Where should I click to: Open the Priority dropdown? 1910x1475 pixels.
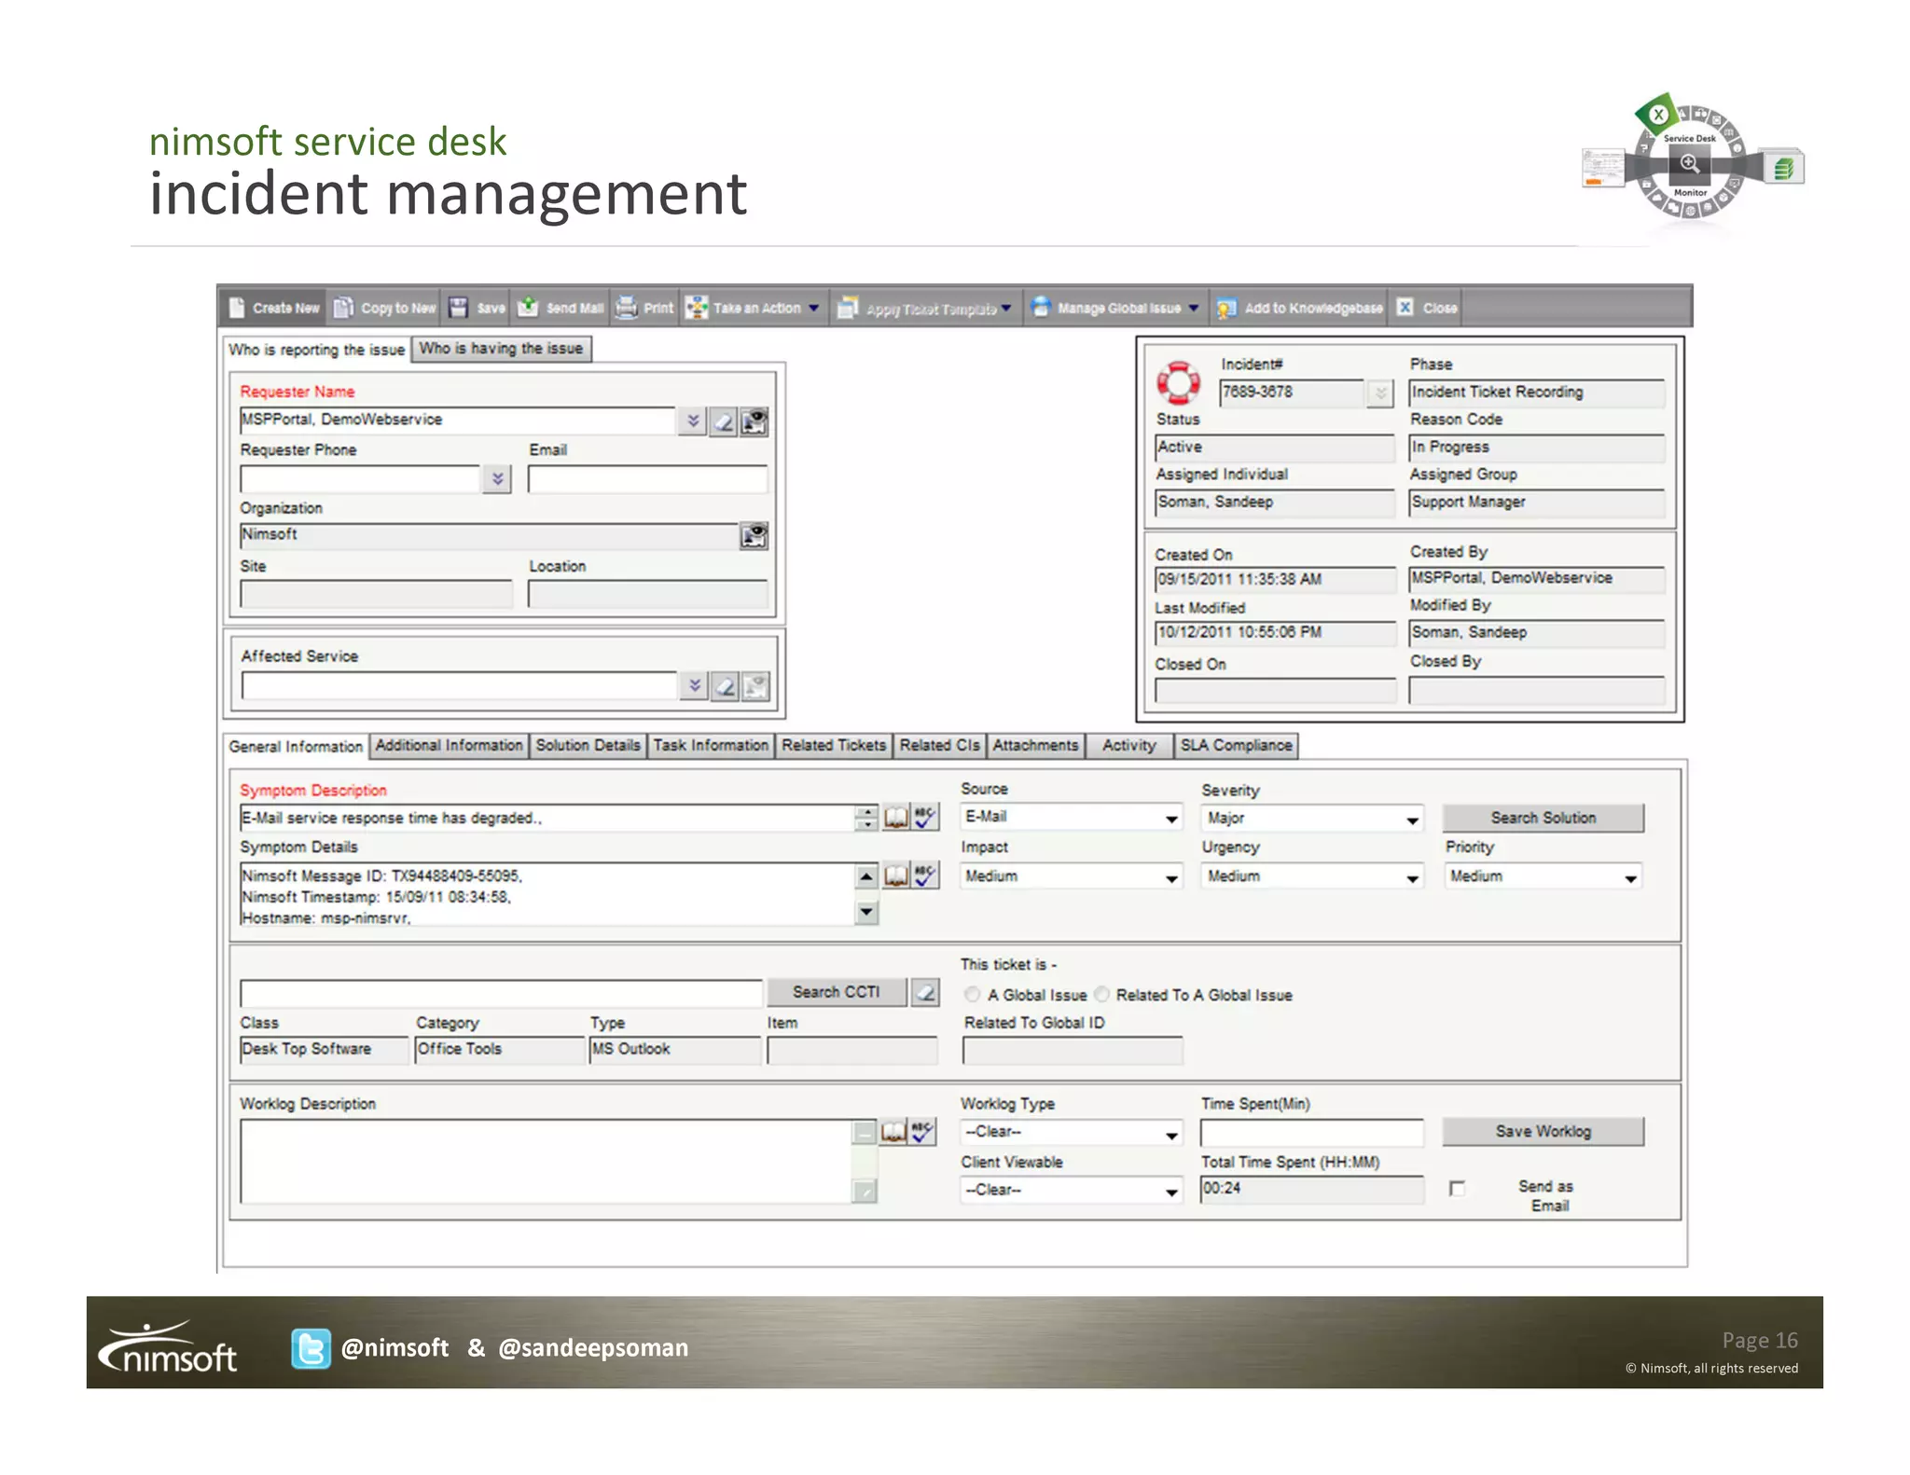click(x=1543, y=877)
